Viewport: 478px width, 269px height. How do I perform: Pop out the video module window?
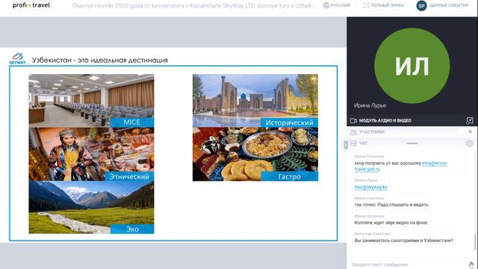[470, 120]
